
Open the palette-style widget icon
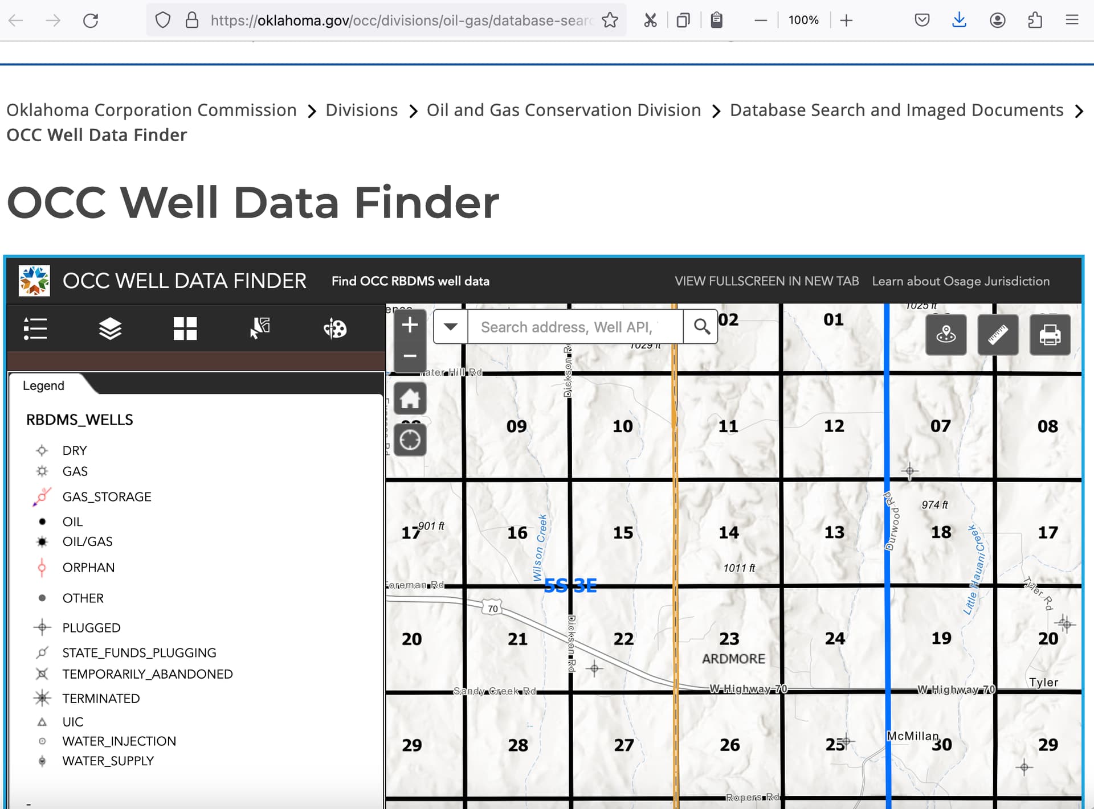pos(334,328)
